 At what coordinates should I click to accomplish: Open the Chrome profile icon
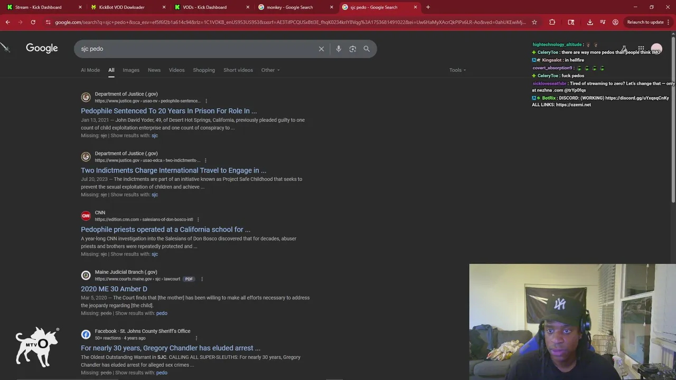point(615,22)
